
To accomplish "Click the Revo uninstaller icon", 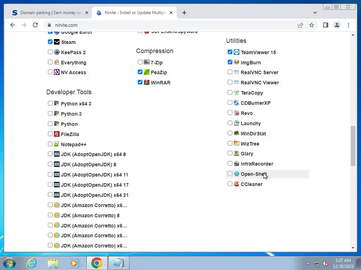I will coord(237,113).
